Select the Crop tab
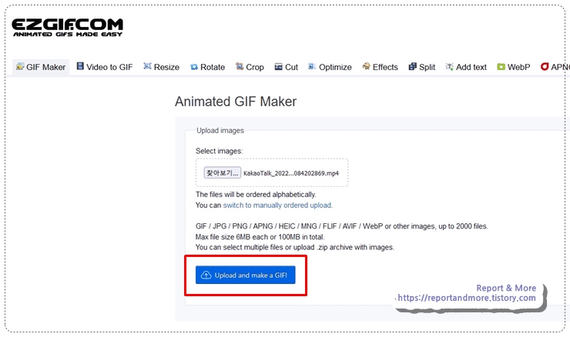Image resolution: width=570 pixels, height=337 pixels. [250, 67]
